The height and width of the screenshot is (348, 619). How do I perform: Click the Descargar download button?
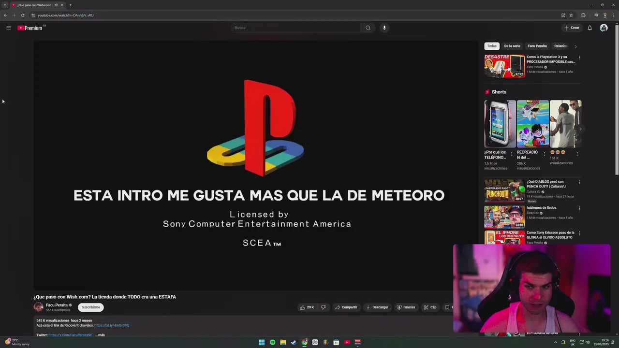(x=377, y=307)
